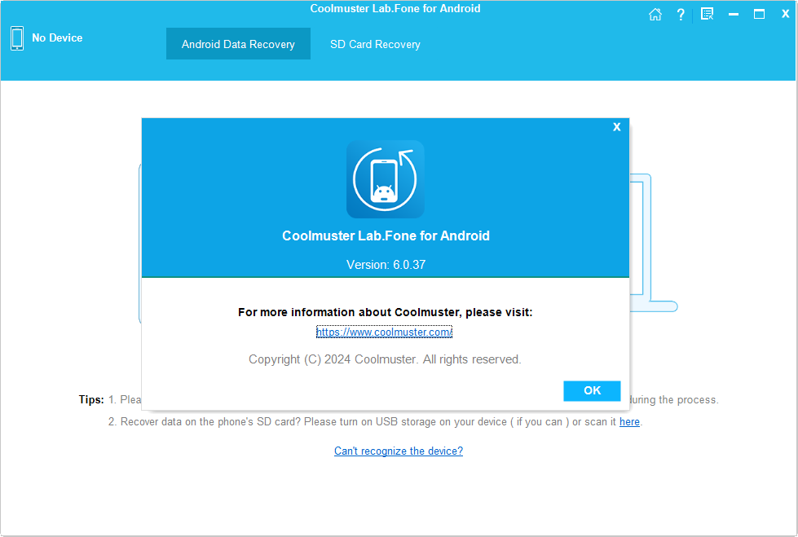Switch to SD Card Recovery tab
The width and height of the screenshot is (798, 537).
pyautogui.click(x=375, y=44)
